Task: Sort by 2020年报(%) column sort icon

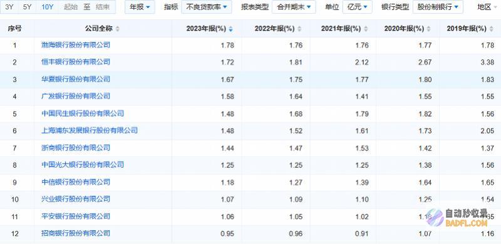Action: (x=429, y=29)
